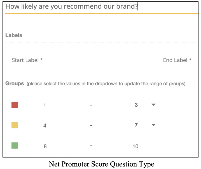Select the yellow group color swatch
The height and width of the screenshot is (169, 201).
point(15,125)
